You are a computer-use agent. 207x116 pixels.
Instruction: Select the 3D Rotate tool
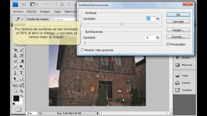[x=15, y=85]
